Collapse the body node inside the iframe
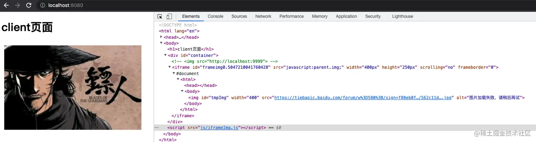 182,91
